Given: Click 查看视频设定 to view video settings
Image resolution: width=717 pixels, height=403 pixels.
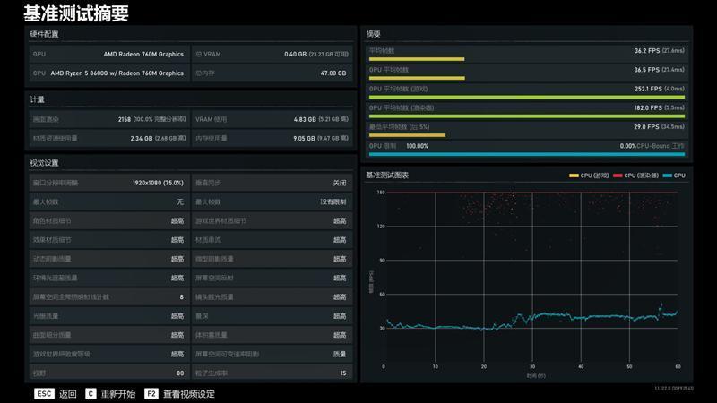Looking at the screenshot, I should click(189, 393).
